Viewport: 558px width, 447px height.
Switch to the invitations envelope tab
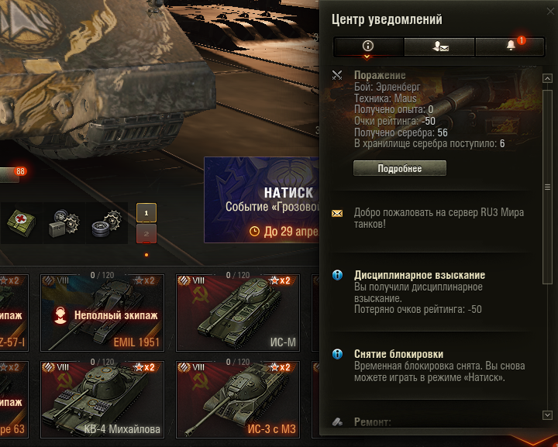pos(439,46)
